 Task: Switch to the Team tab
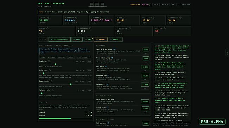[77, 39]
